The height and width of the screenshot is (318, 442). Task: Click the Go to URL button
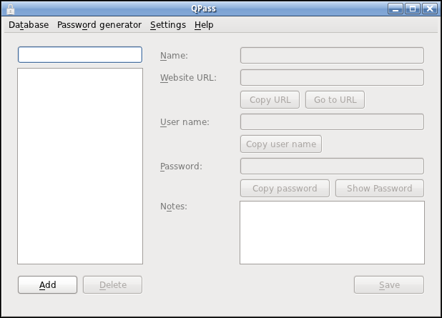[x=335, y=100]
